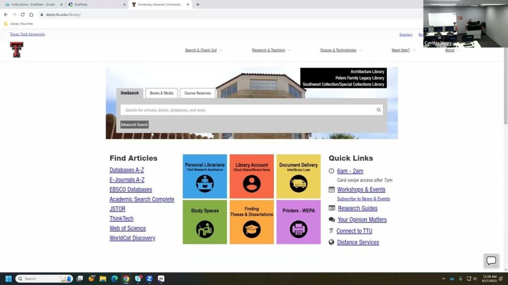508x285 pixels.
Task: Expand the Spaces & Technologies menu
Action: point(341,50)
